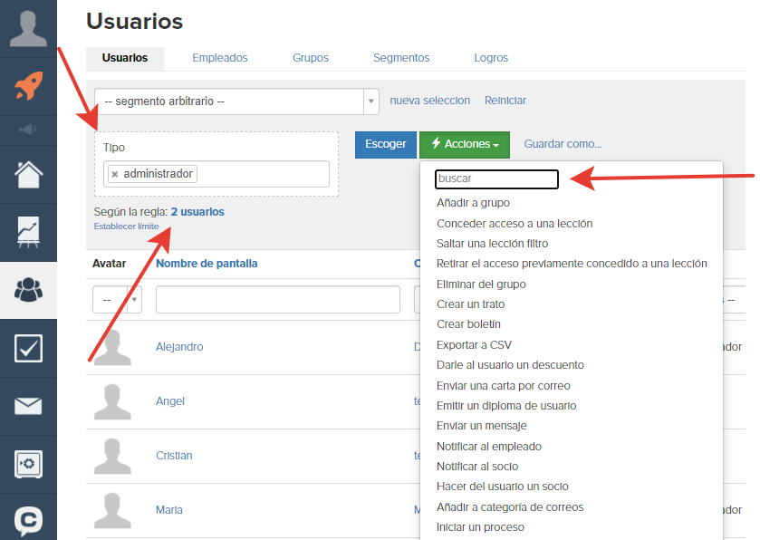Switch to the Usuarios tab
Image resolution: width=760 pixels, height=540 pixels.
pos(125,58)
